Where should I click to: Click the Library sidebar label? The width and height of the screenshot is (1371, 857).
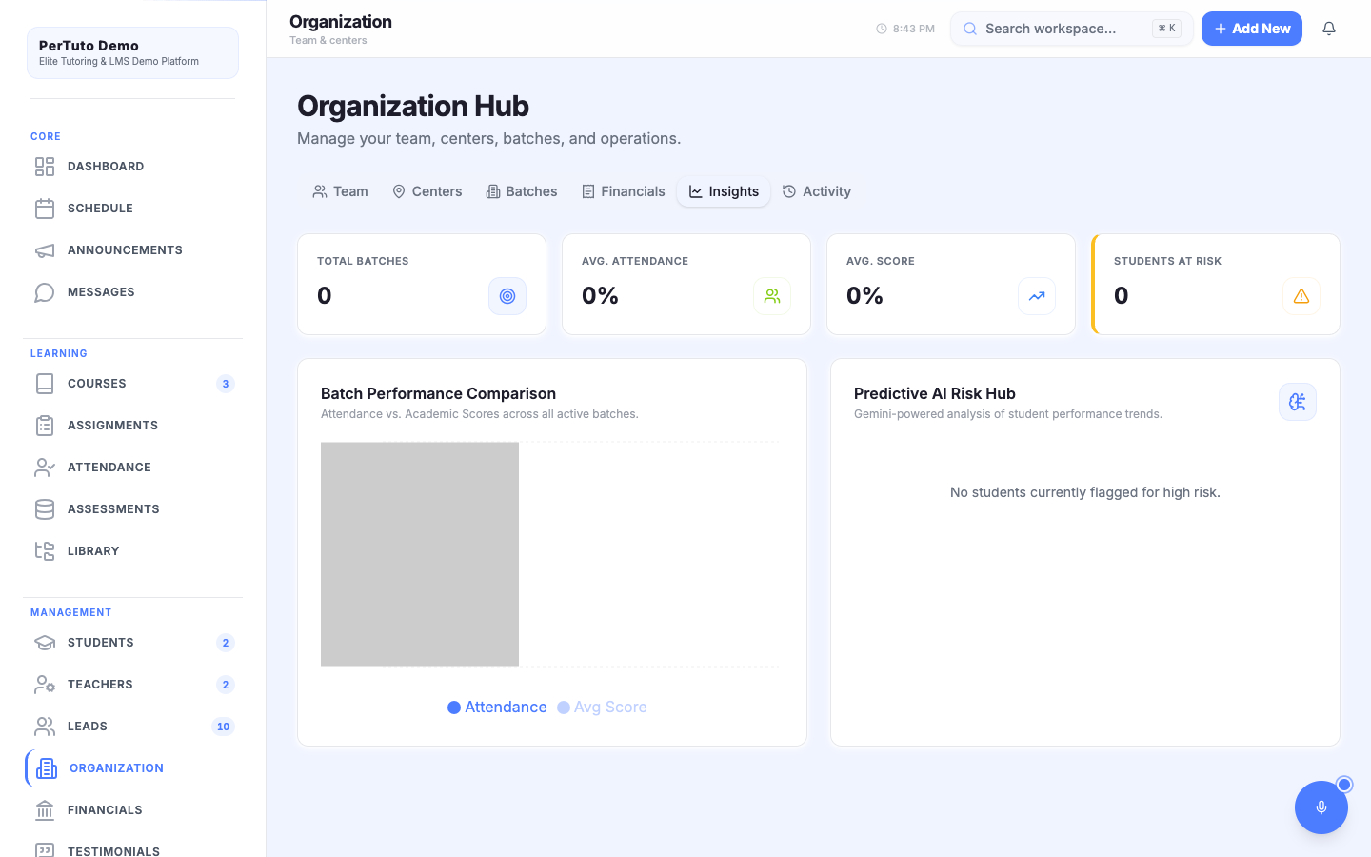point(93,551)
